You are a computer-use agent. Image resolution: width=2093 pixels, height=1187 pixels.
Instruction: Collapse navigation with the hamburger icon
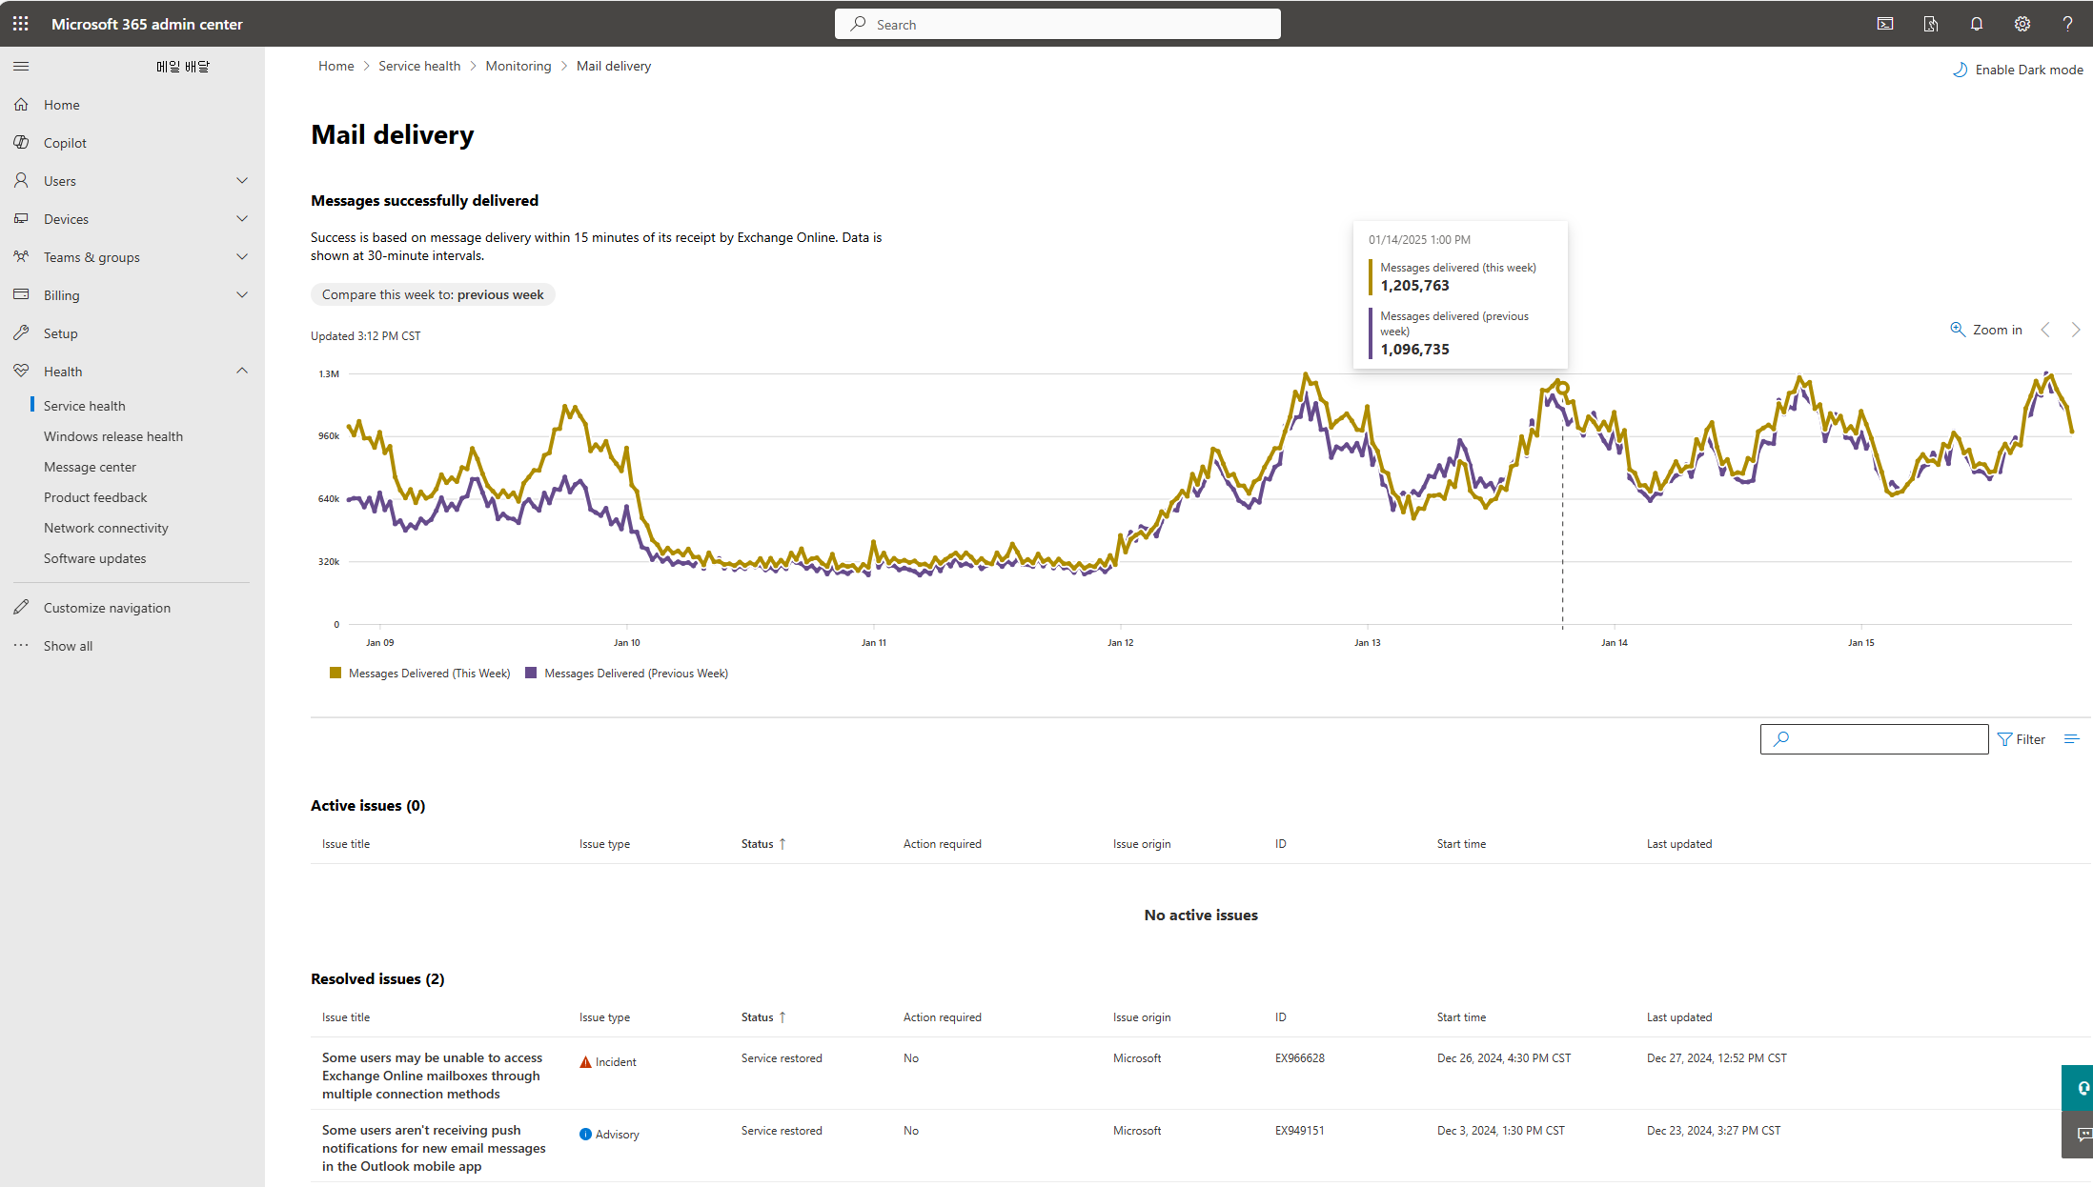pos(21,66)
